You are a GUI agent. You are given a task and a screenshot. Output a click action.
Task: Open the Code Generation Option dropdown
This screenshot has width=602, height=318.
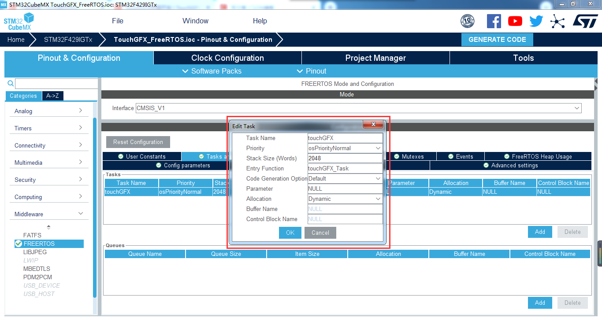[345, 178]
